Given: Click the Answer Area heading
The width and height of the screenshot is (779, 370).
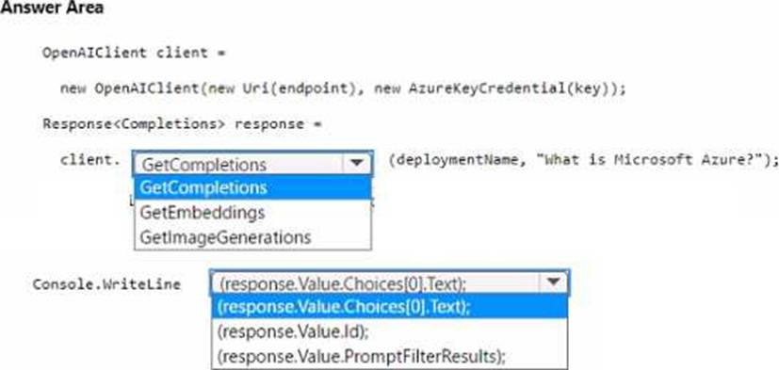Looking at the screenshot, I should pyautogui.click(x=52, y=8).
